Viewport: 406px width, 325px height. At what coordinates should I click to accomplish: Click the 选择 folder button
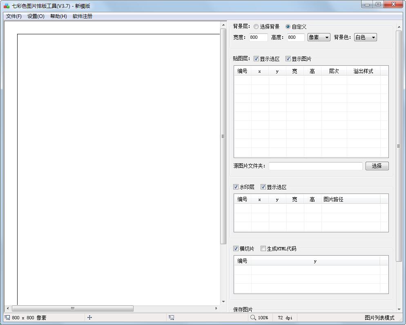click(x=377, y=166)
